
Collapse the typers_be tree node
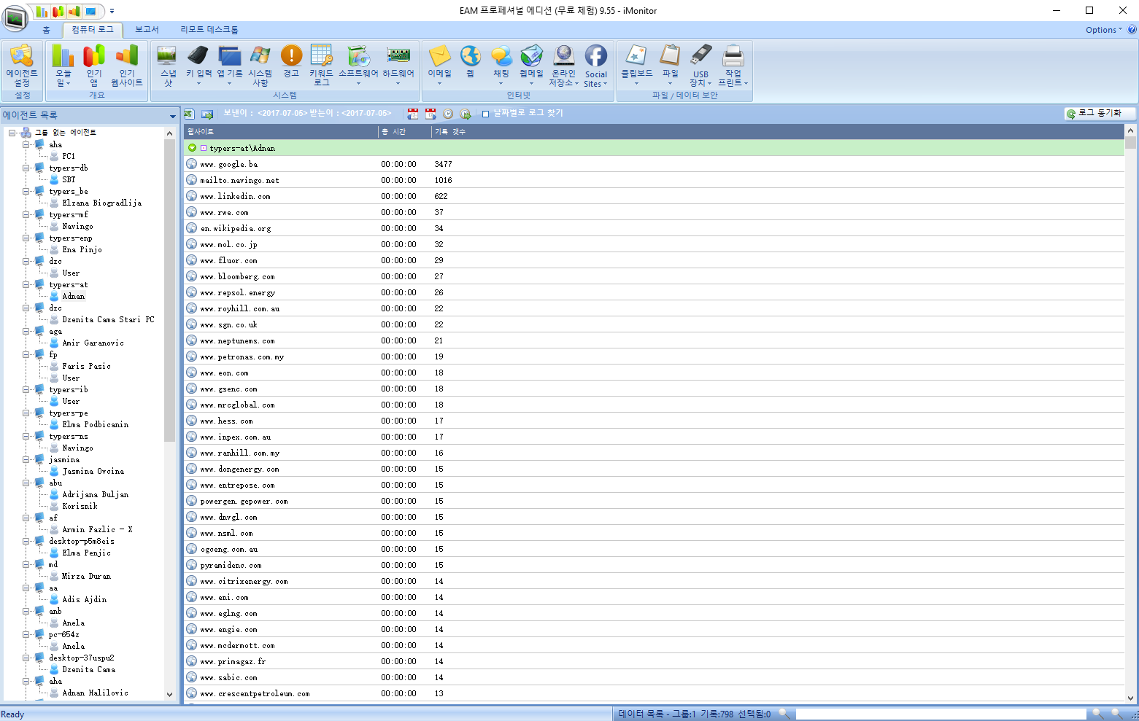pyautogui.click(x=26, y=191)
